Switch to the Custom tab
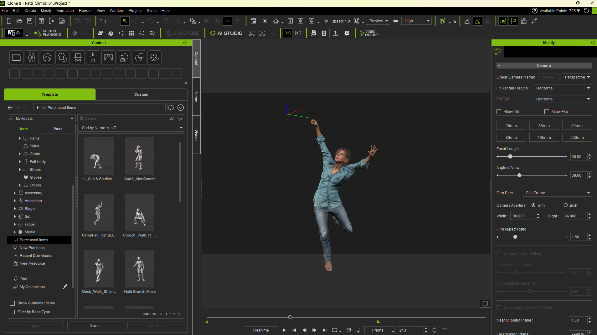Image resolution: width=597 pixels, height=335 pixels. coord(141,94)
